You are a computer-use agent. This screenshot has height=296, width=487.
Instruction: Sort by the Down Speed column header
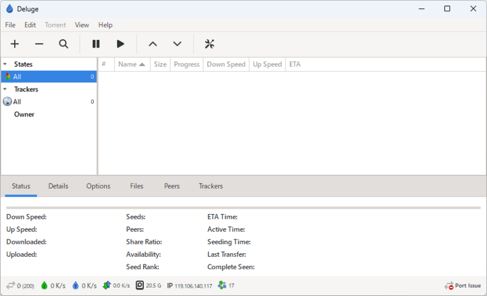[x=226, y=64]
